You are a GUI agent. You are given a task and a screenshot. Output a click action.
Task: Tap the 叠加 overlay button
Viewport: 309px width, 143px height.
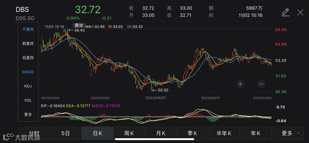pos(79,25)
